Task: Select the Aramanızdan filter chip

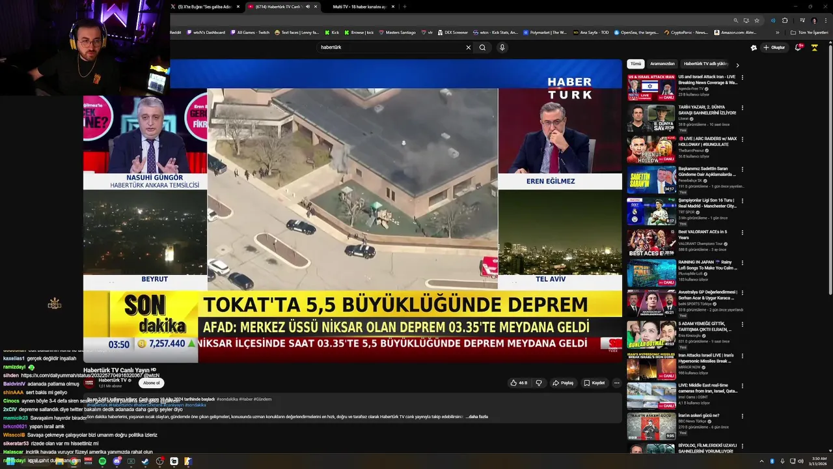Action: click(662, 64)
